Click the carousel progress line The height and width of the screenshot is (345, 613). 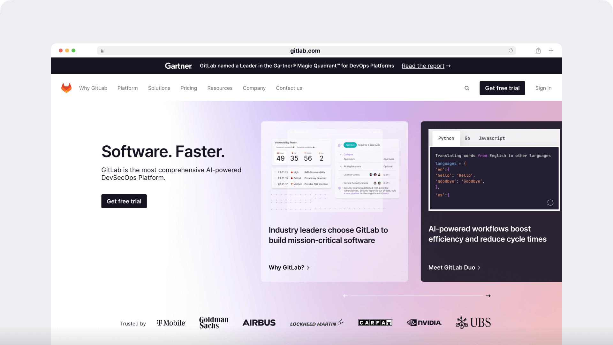417,296
